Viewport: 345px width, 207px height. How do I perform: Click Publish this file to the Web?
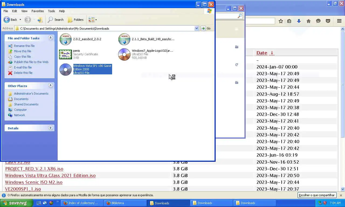pos(31,62)
